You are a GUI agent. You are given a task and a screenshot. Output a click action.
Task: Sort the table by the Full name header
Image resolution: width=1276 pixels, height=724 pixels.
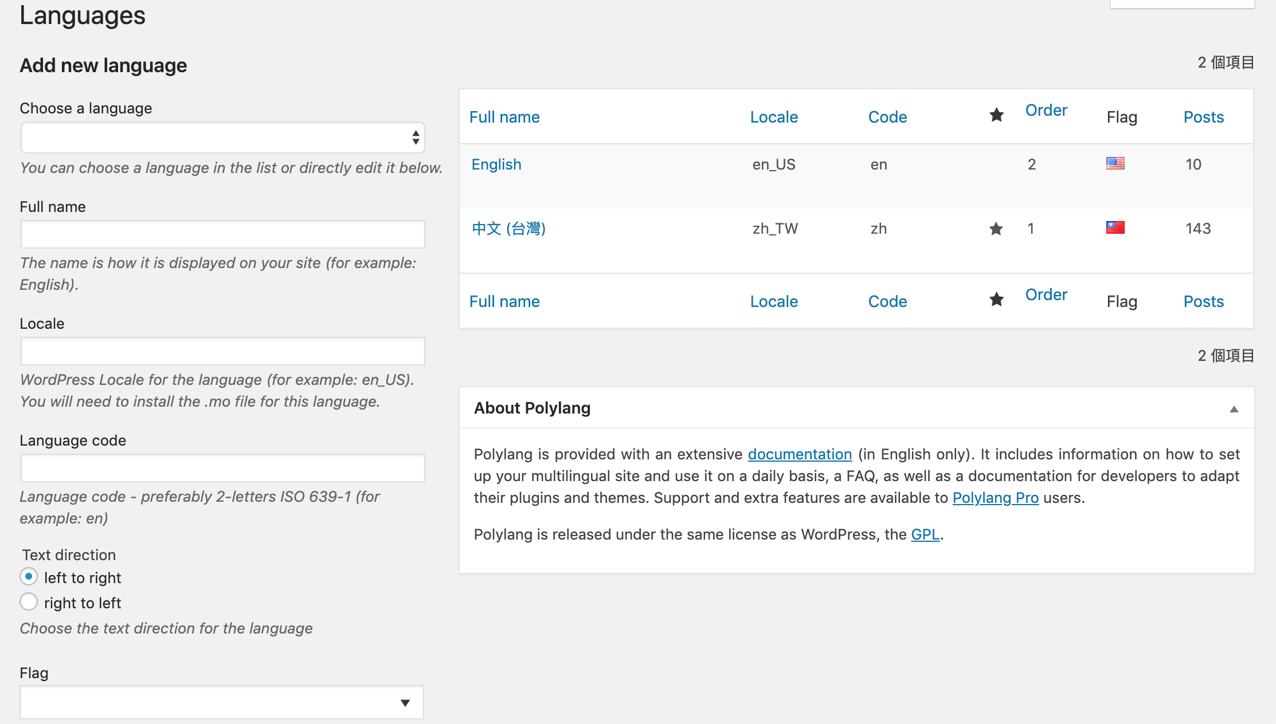click(504, 117)
